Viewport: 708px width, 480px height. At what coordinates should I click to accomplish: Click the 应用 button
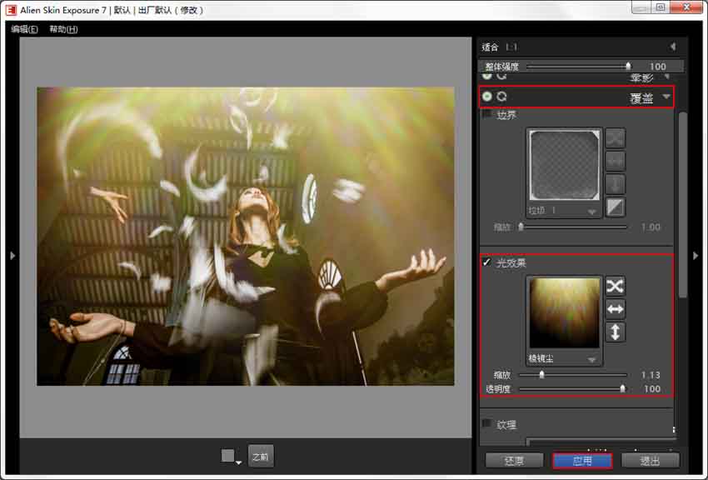coord(582,461)
